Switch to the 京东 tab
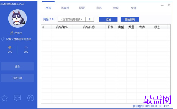Viewport: 177px width, 109px height. coord(48,8)
